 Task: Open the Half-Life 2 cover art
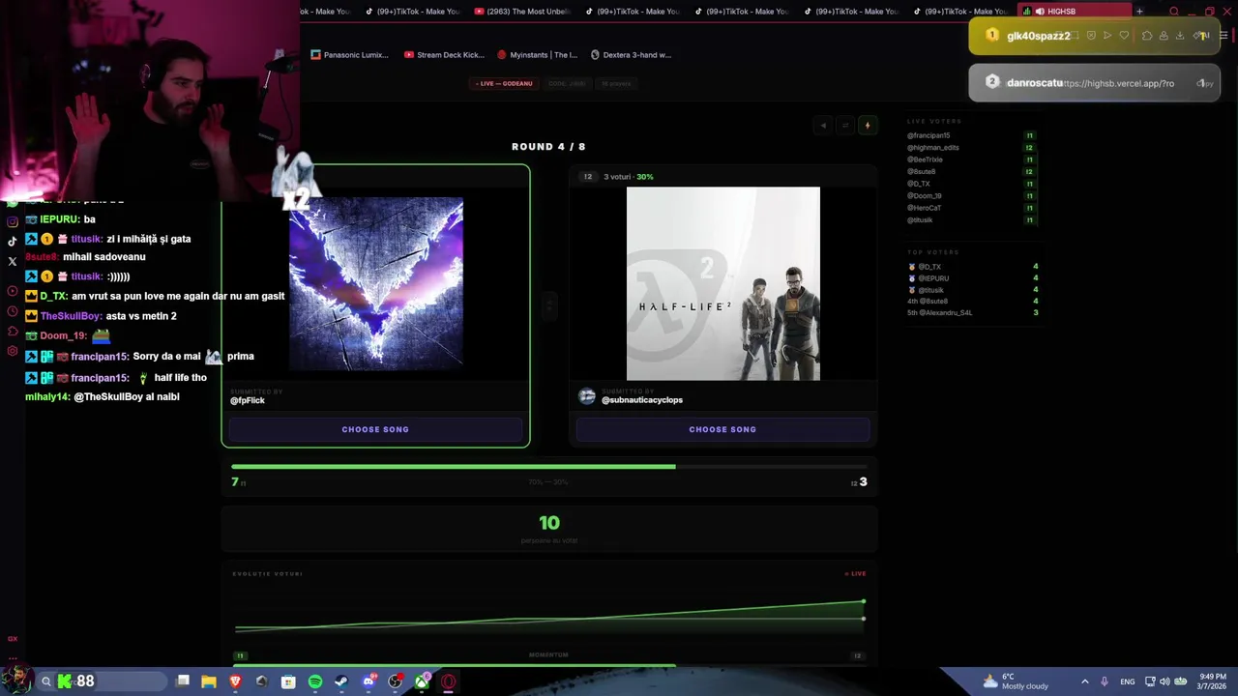pos(723,284)
